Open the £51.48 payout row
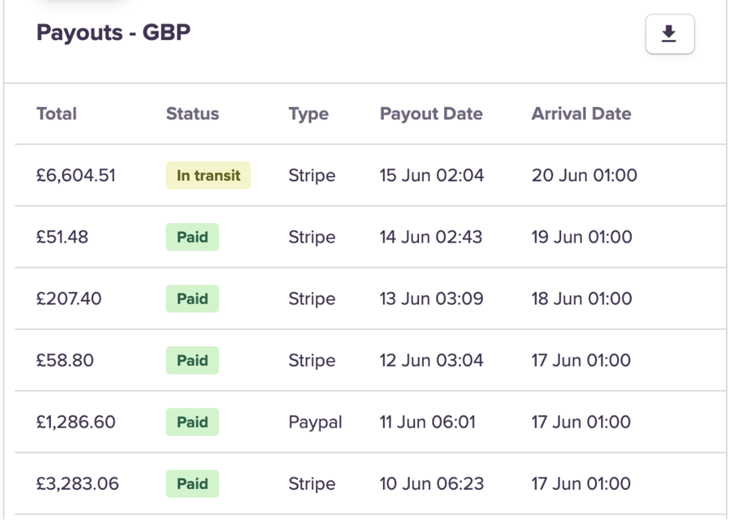Viewport: 730px width, 524px height. pos(62,237)
